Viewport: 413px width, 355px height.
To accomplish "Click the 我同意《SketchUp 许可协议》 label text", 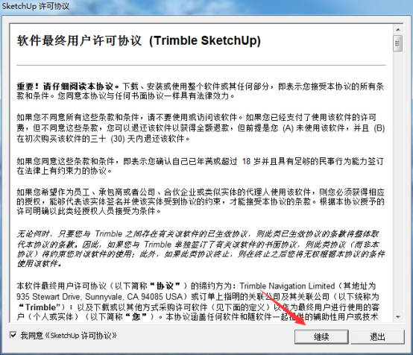I will [69, 336].
